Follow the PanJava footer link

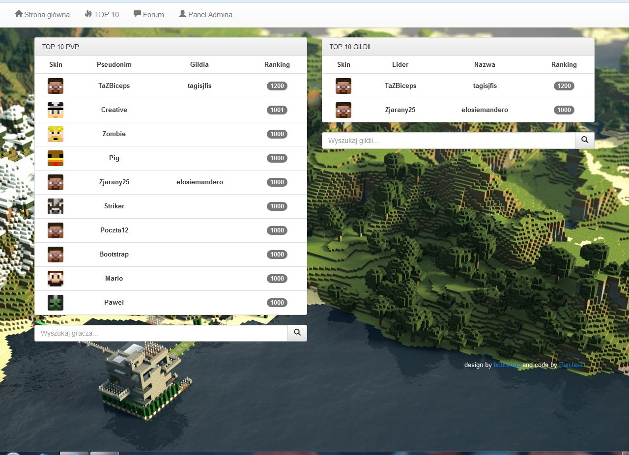(x=572, y=365)
